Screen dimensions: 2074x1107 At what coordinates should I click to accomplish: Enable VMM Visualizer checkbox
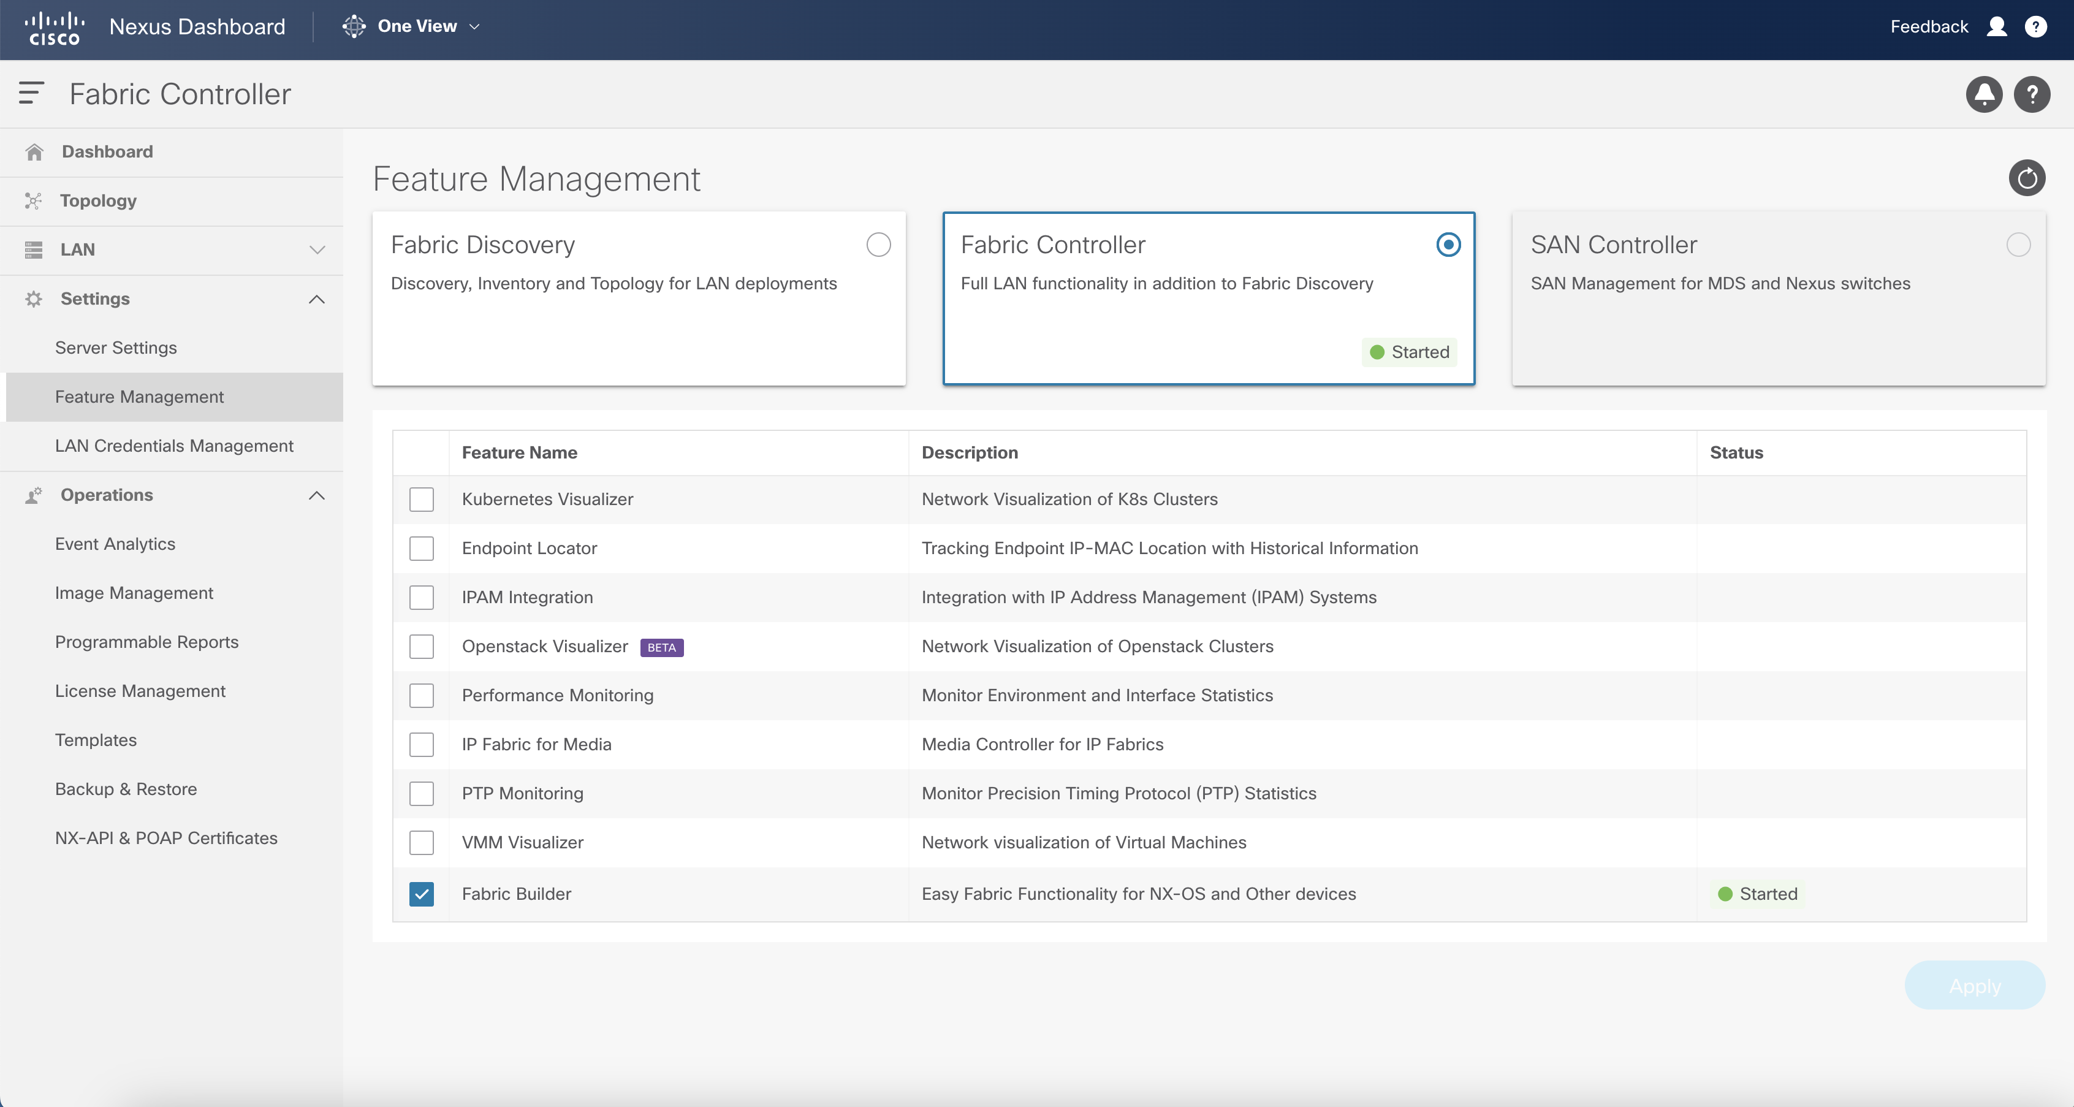click(x=421, y=843)
